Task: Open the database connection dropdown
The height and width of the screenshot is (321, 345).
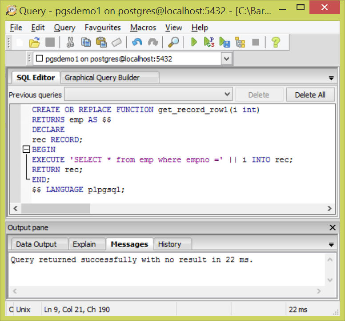Action: 226,59
